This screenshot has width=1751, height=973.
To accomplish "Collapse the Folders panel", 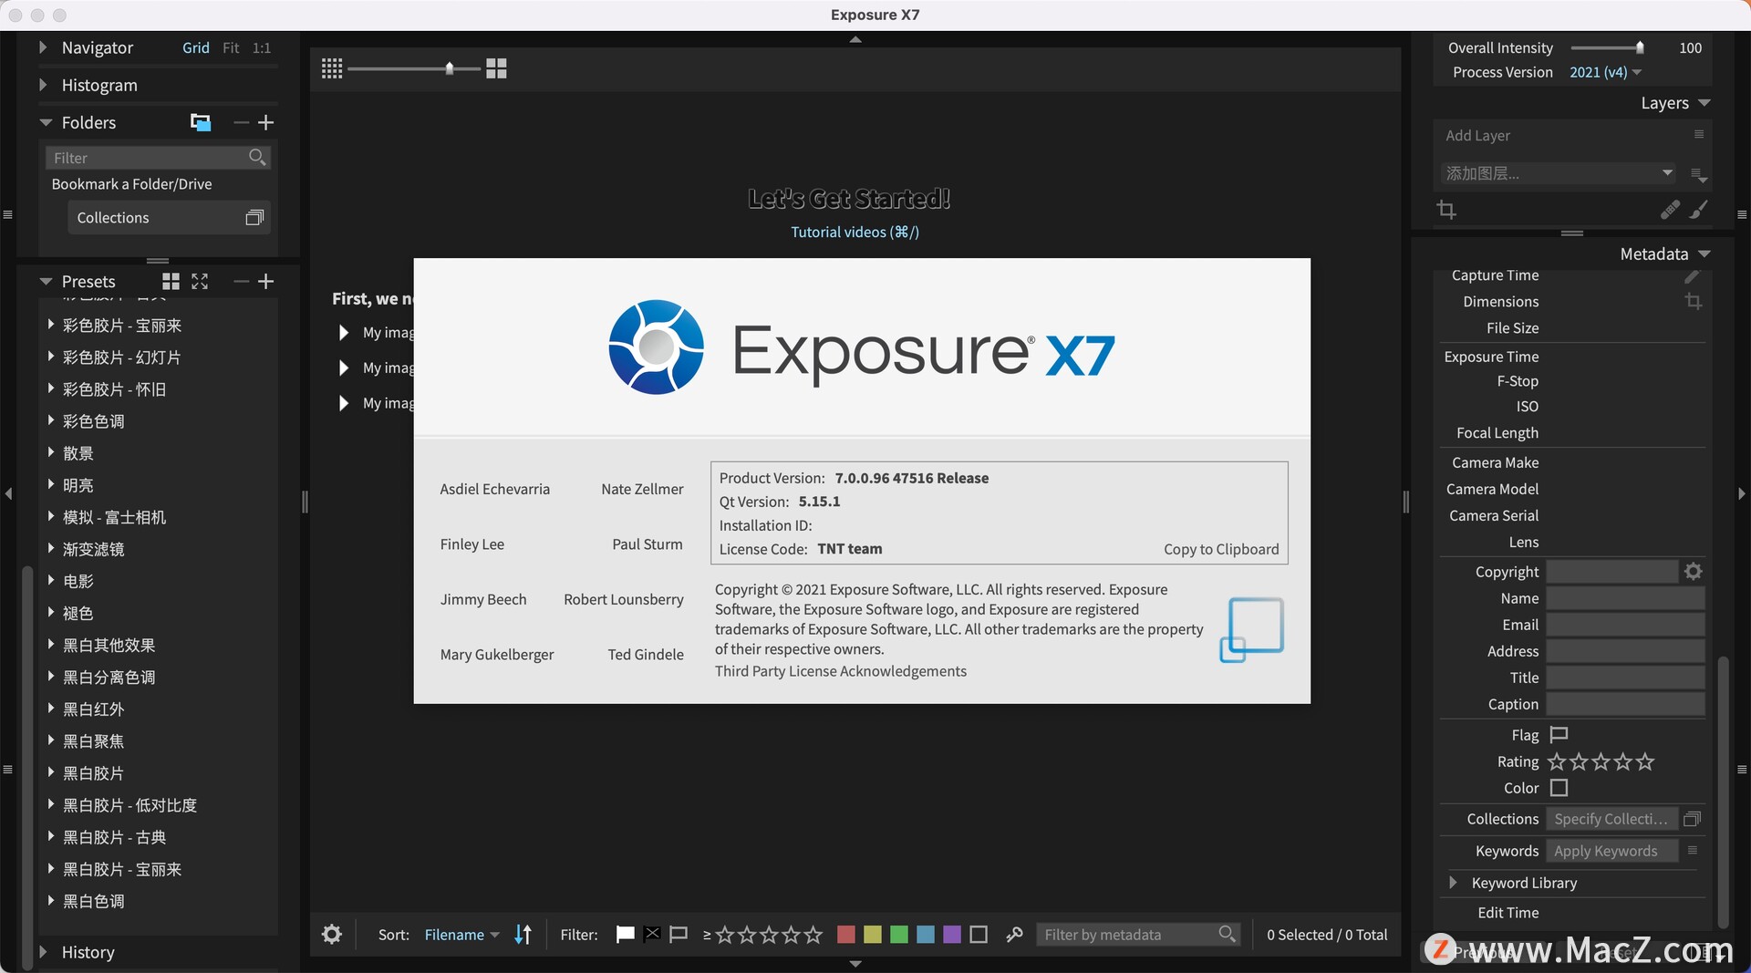I will pyautogui.click(x=46, y=122).
